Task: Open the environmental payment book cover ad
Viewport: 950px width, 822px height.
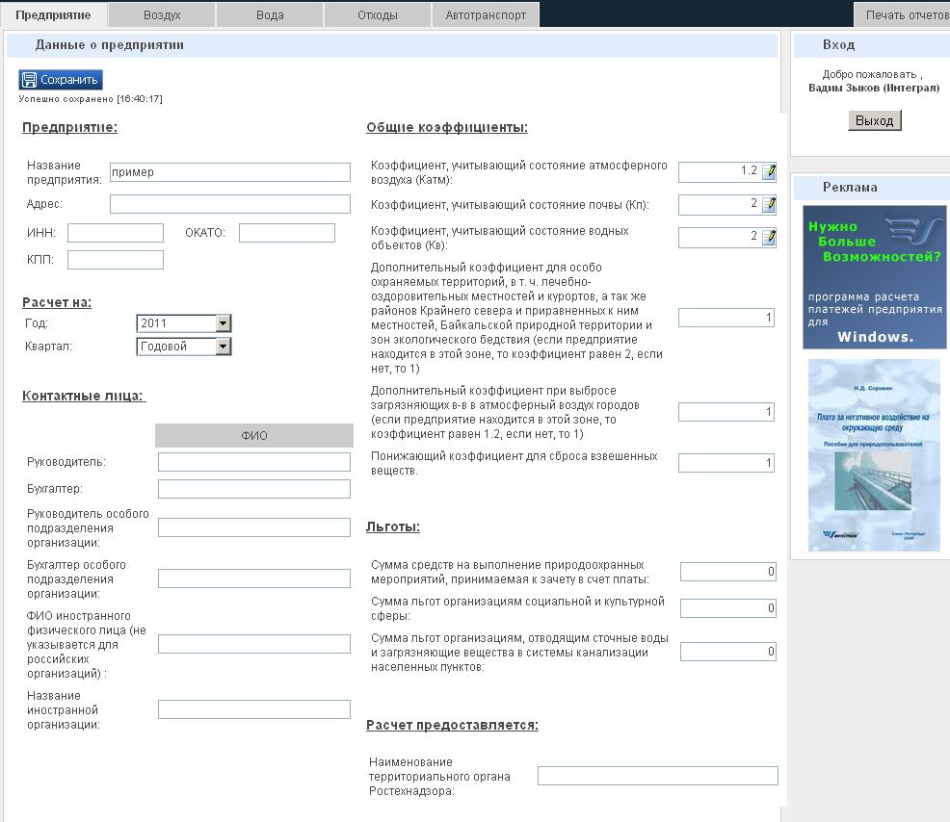Action: [874, 454]
